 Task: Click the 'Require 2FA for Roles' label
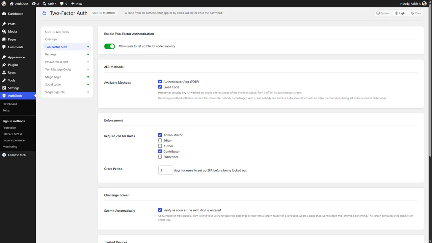(x=119, y=136)
